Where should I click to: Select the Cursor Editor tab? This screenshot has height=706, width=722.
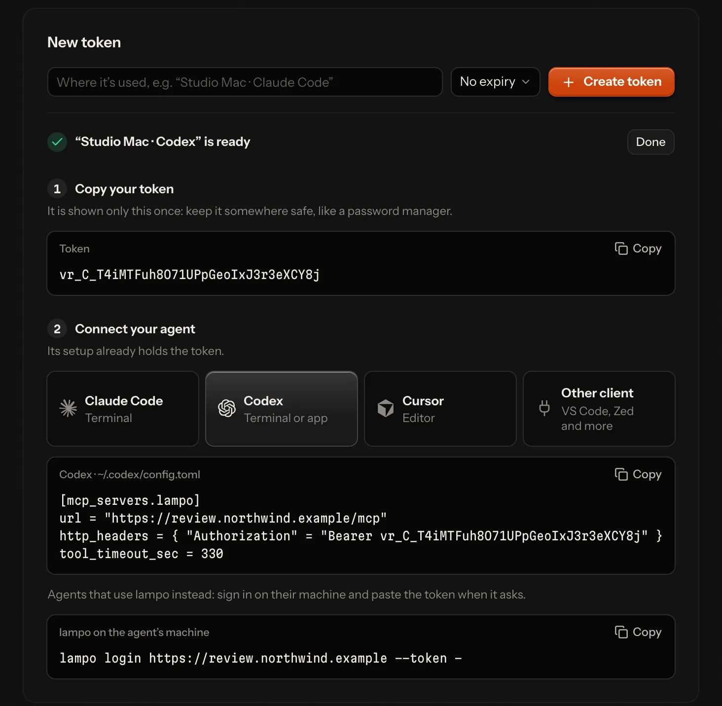coord(440,409)
